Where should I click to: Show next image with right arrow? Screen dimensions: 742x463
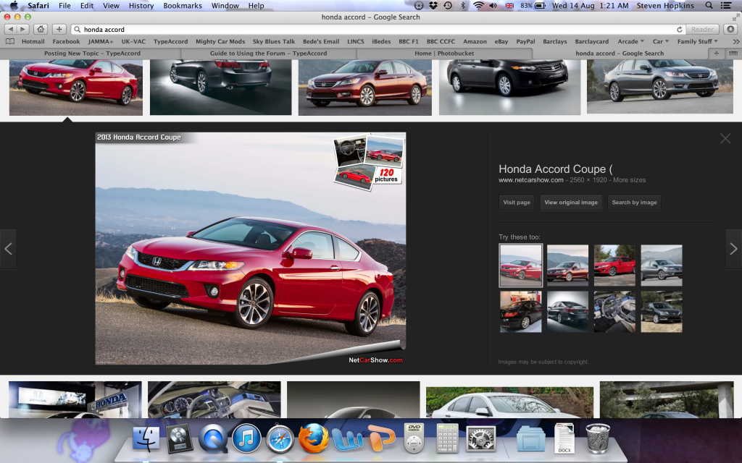point(733,249)
